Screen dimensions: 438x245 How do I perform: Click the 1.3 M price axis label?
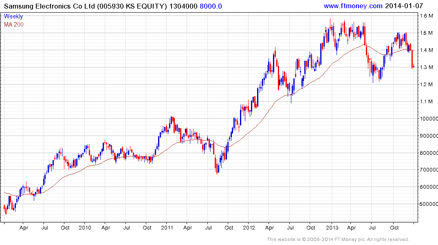(x=427, y=67)
